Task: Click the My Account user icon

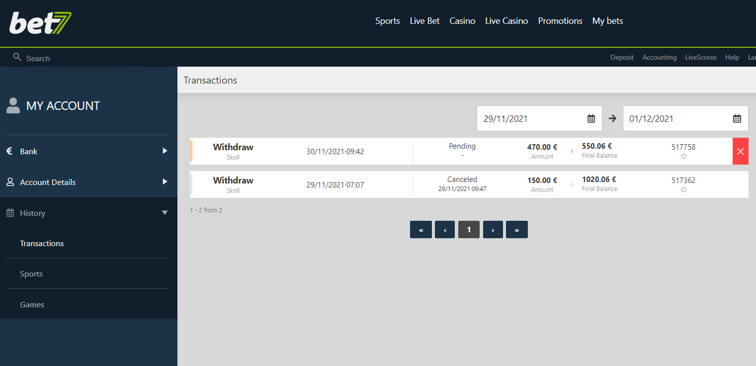Action: coord(13,106)
